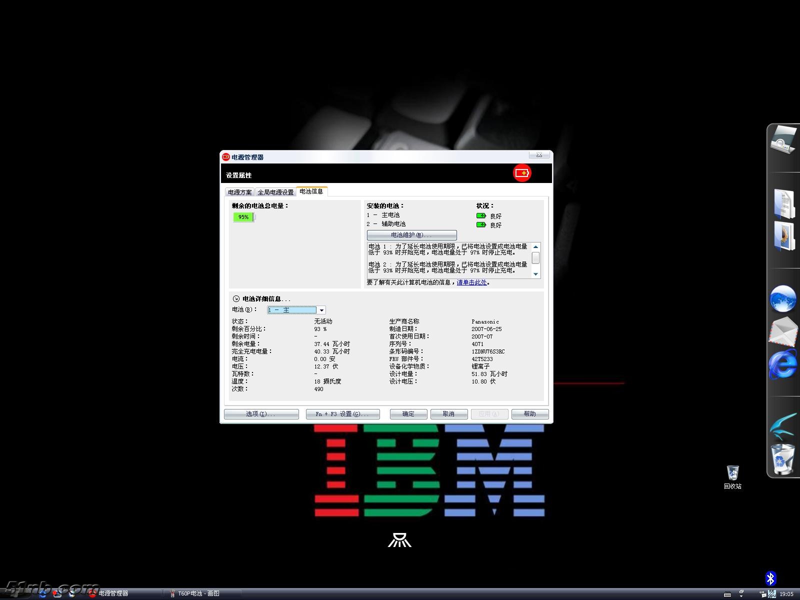The height and width of the screenshot is (600, 800).
Task: Click the keyboard icon in system tray
Action: click(727, 594)
